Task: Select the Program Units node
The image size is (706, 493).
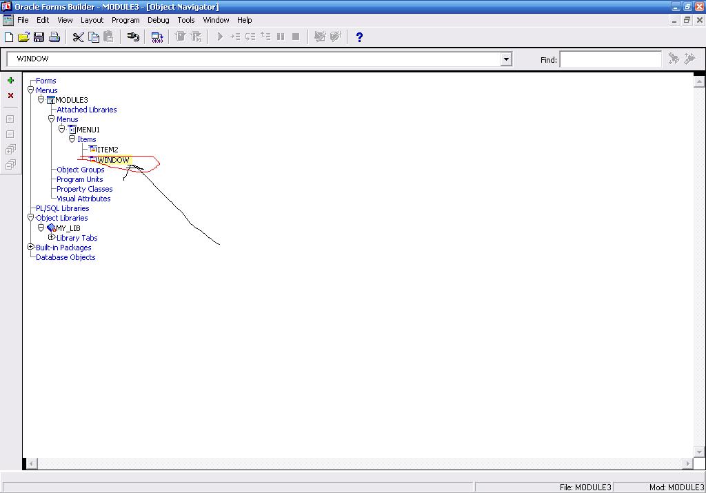Action: pos(79,179)
